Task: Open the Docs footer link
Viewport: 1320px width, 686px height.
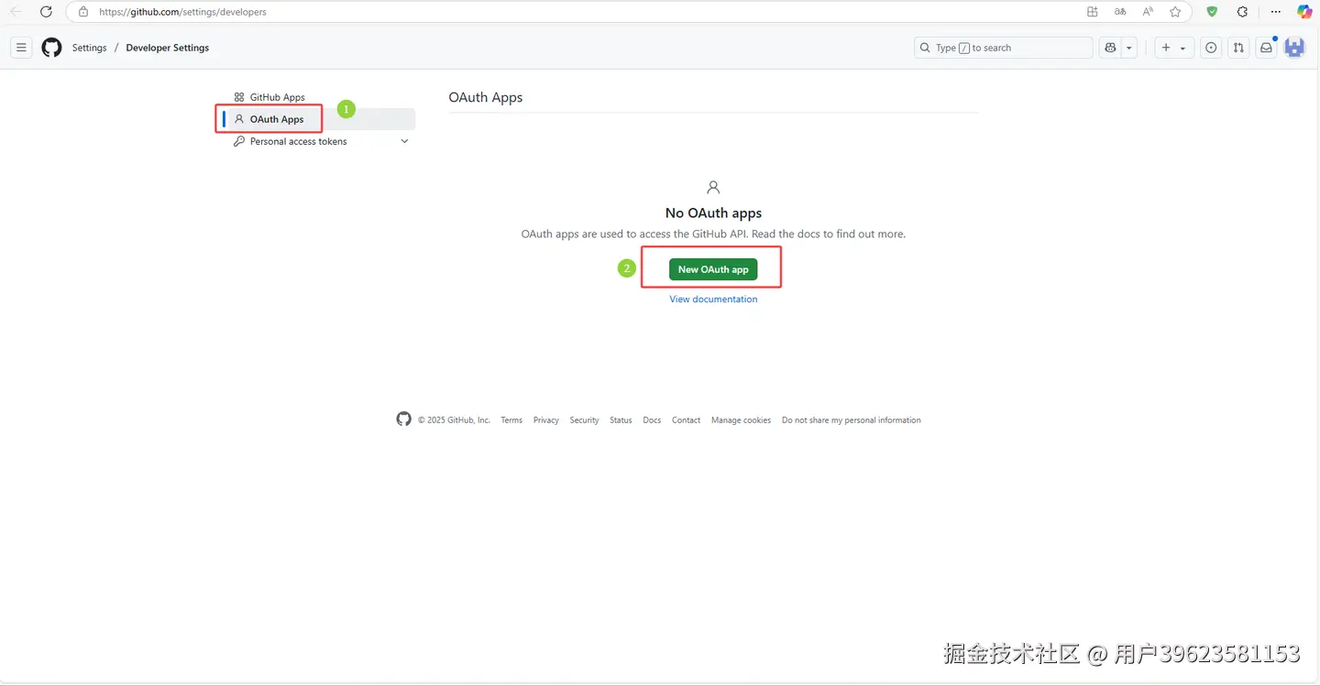Action: tap(652, 420)
